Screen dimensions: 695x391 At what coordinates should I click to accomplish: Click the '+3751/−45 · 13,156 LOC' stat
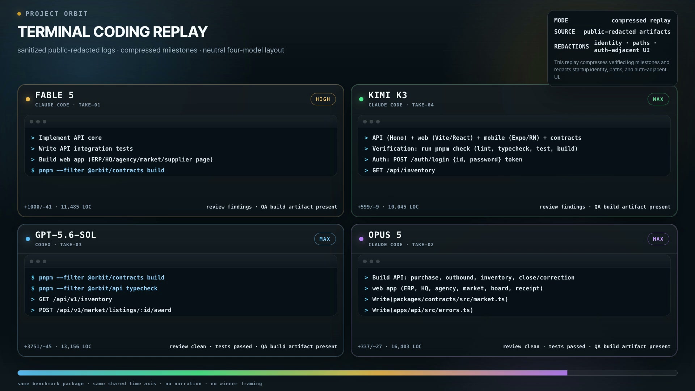pyautogui.click(x=58, y=347)
